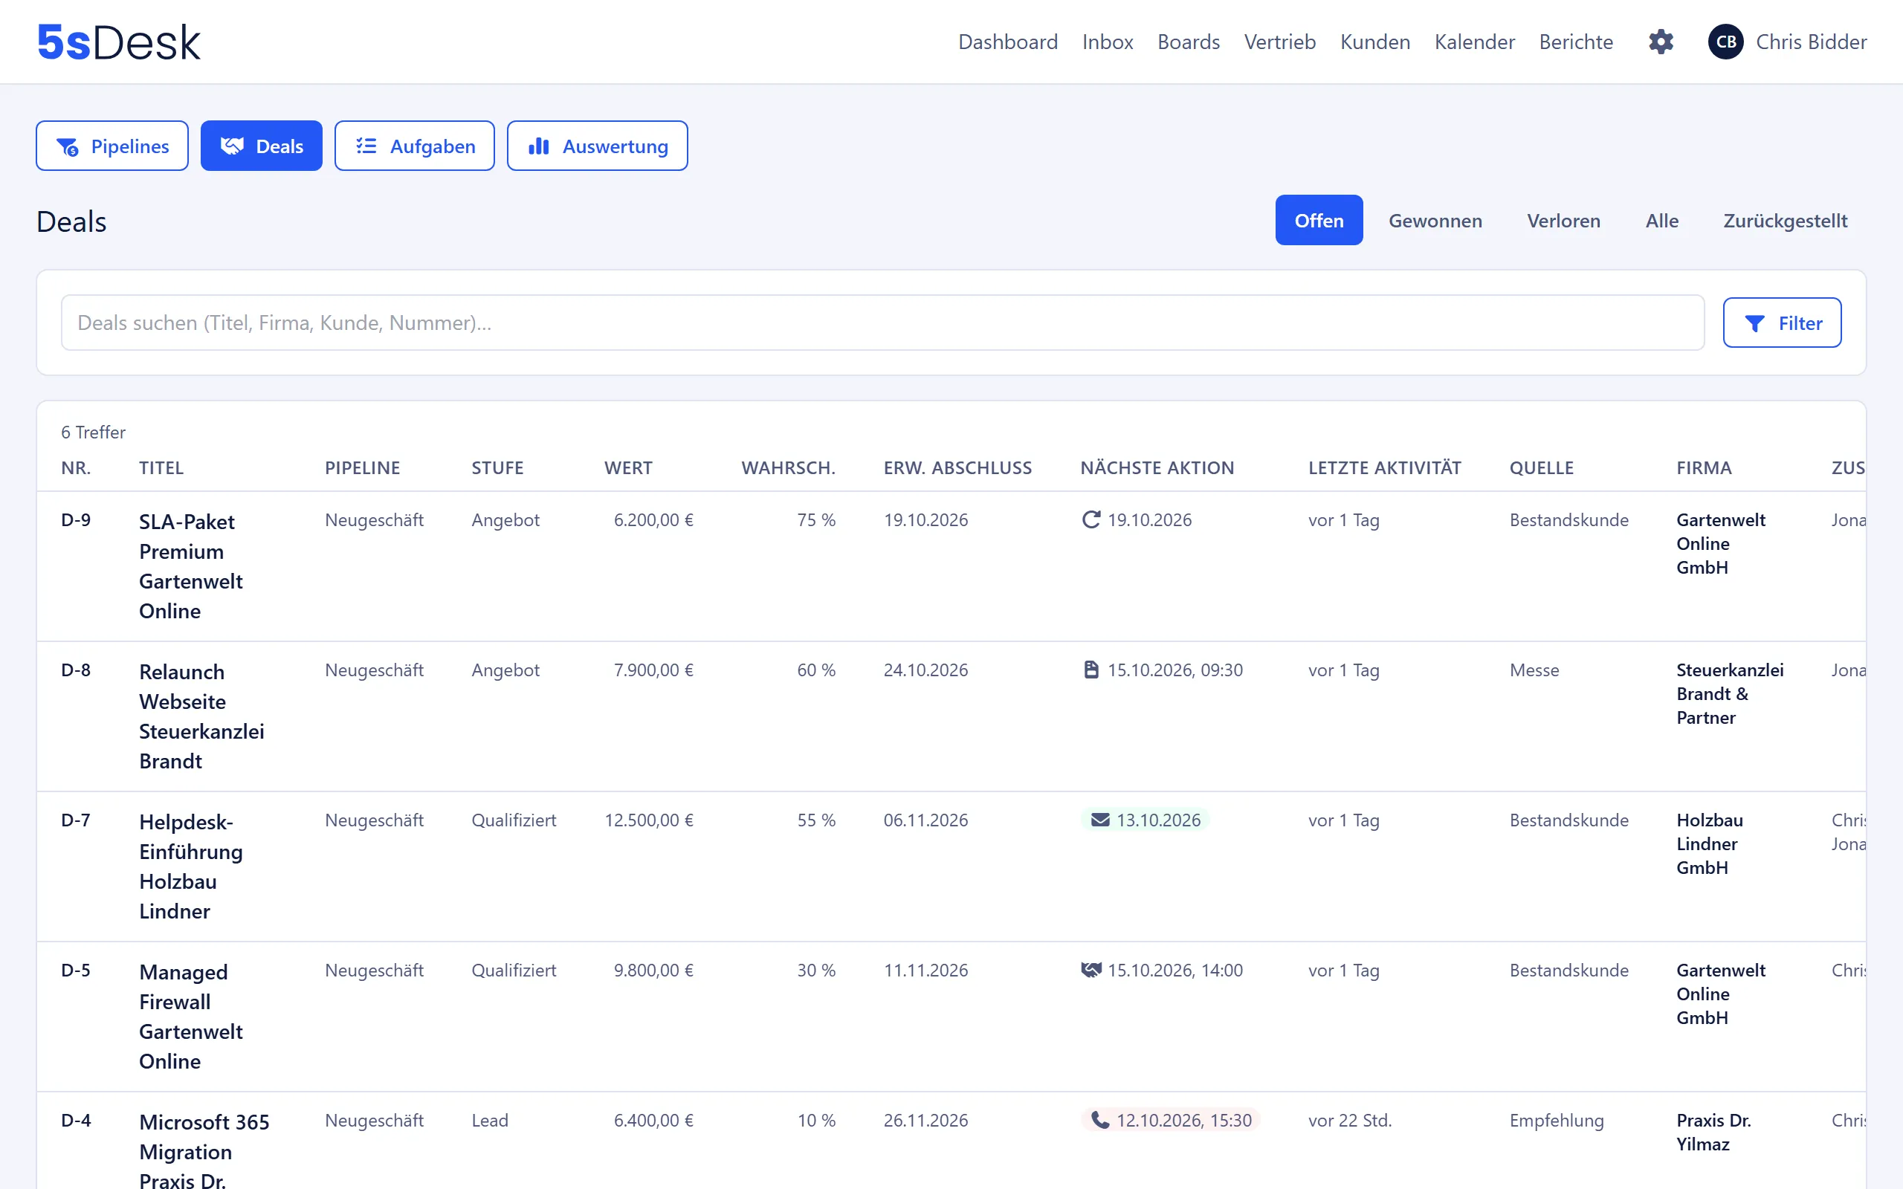
Task: Click the Steuerkanzlei Brandt & Partner company
Action: pos(1730,693)
